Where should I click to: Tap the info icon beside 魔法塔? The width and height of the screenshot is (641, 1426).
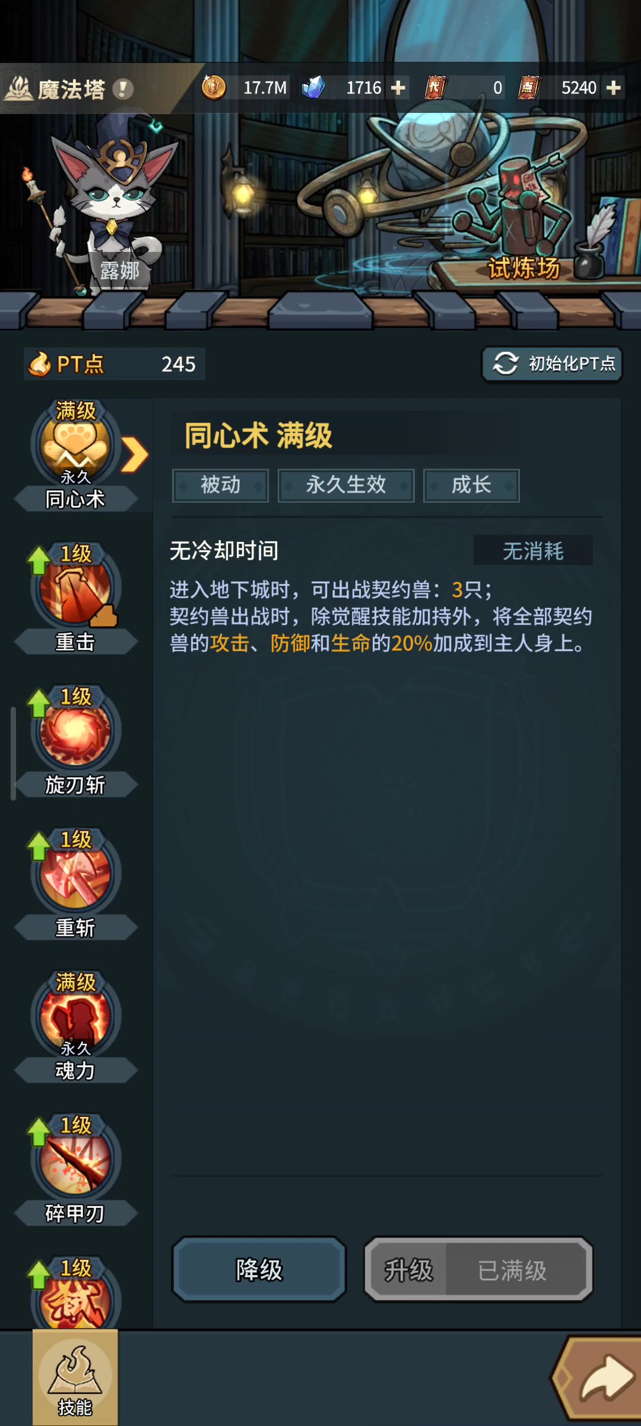point(123,89)
